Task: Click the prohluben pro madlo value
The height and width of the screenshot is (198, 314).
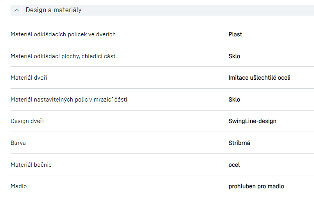Action: pos(256,186)
